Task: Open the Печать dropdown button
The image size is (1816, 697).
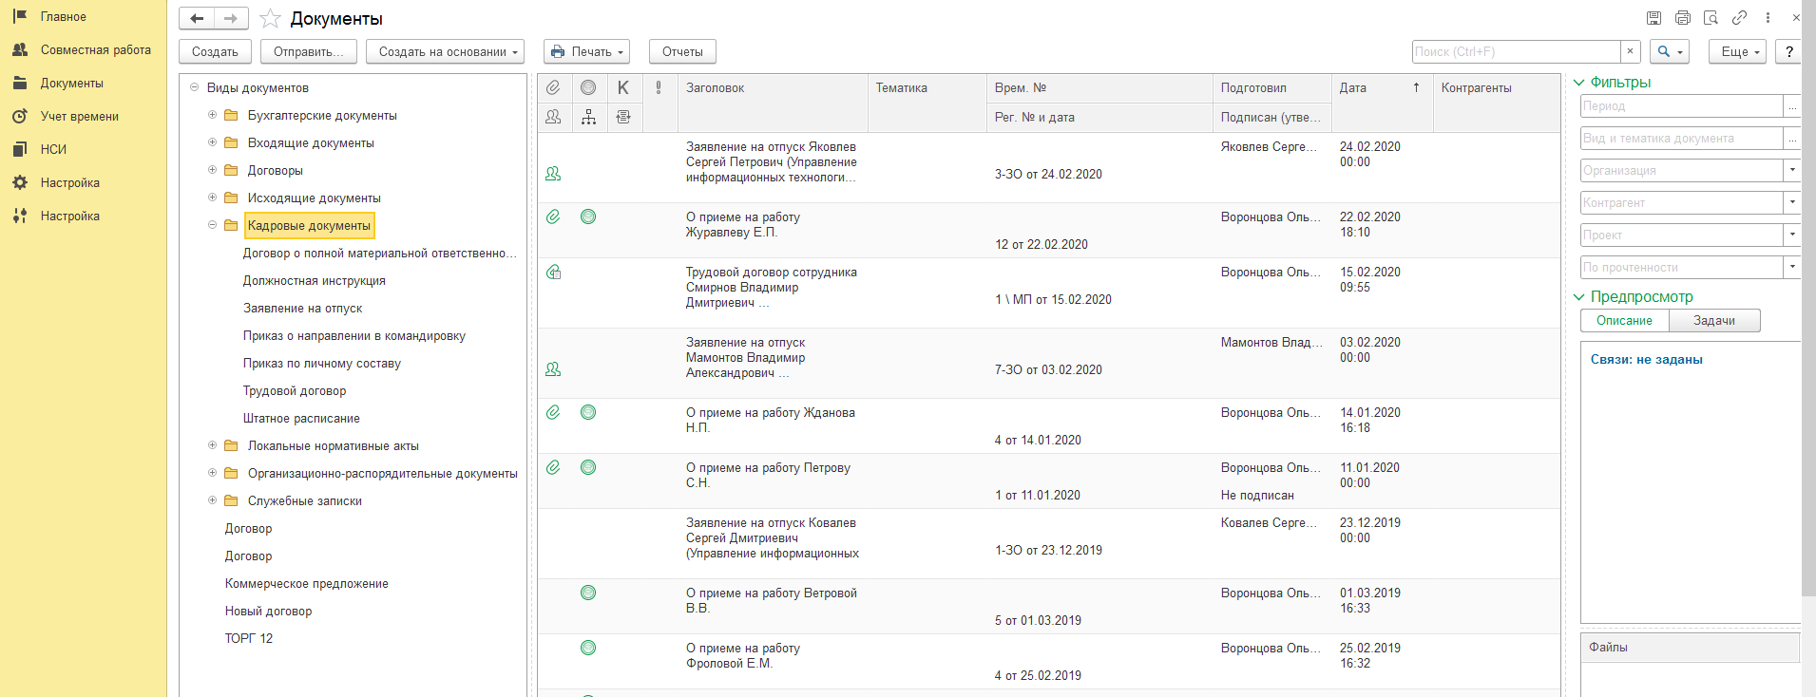Action: tap(587, 51)
